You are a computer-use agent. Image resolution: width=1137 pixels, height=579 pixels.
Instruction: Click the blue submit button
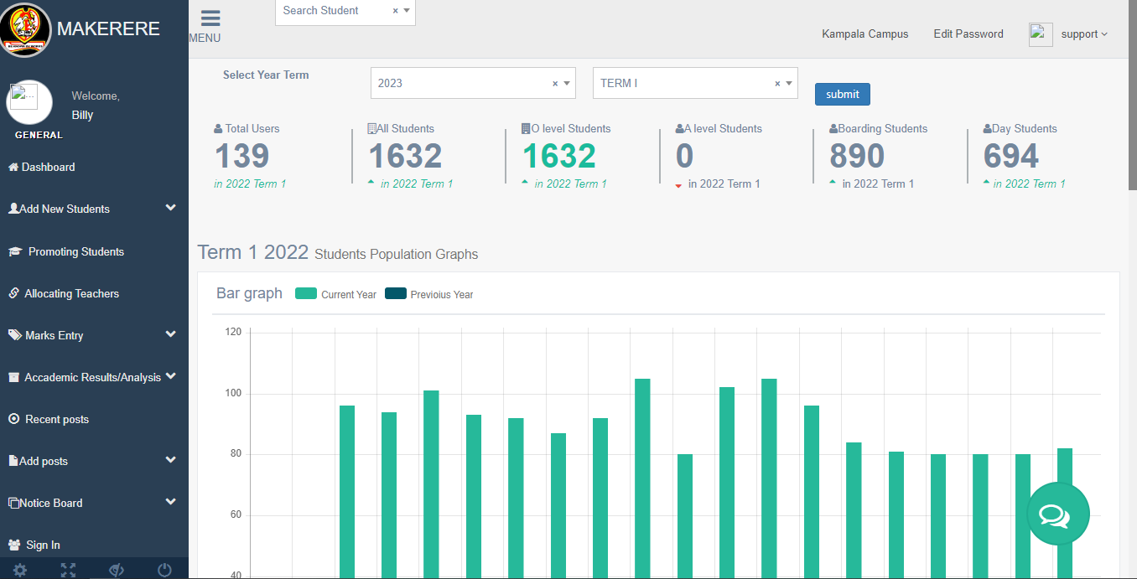(x=842, y=94)
